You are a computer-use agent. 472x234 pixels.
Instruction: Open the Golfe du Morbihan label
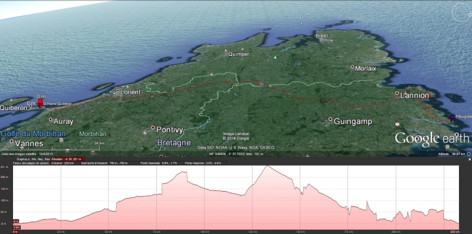click(33, 134)
